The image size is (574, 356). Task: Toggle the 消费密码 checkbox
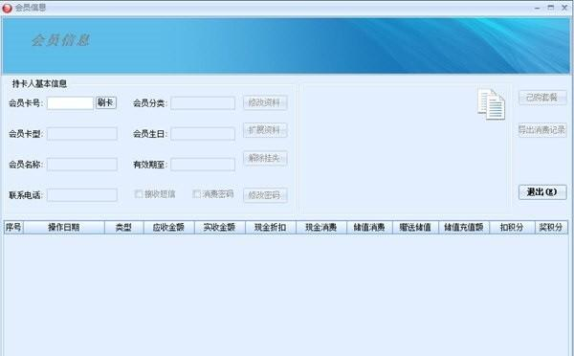(x=196, y=193)
